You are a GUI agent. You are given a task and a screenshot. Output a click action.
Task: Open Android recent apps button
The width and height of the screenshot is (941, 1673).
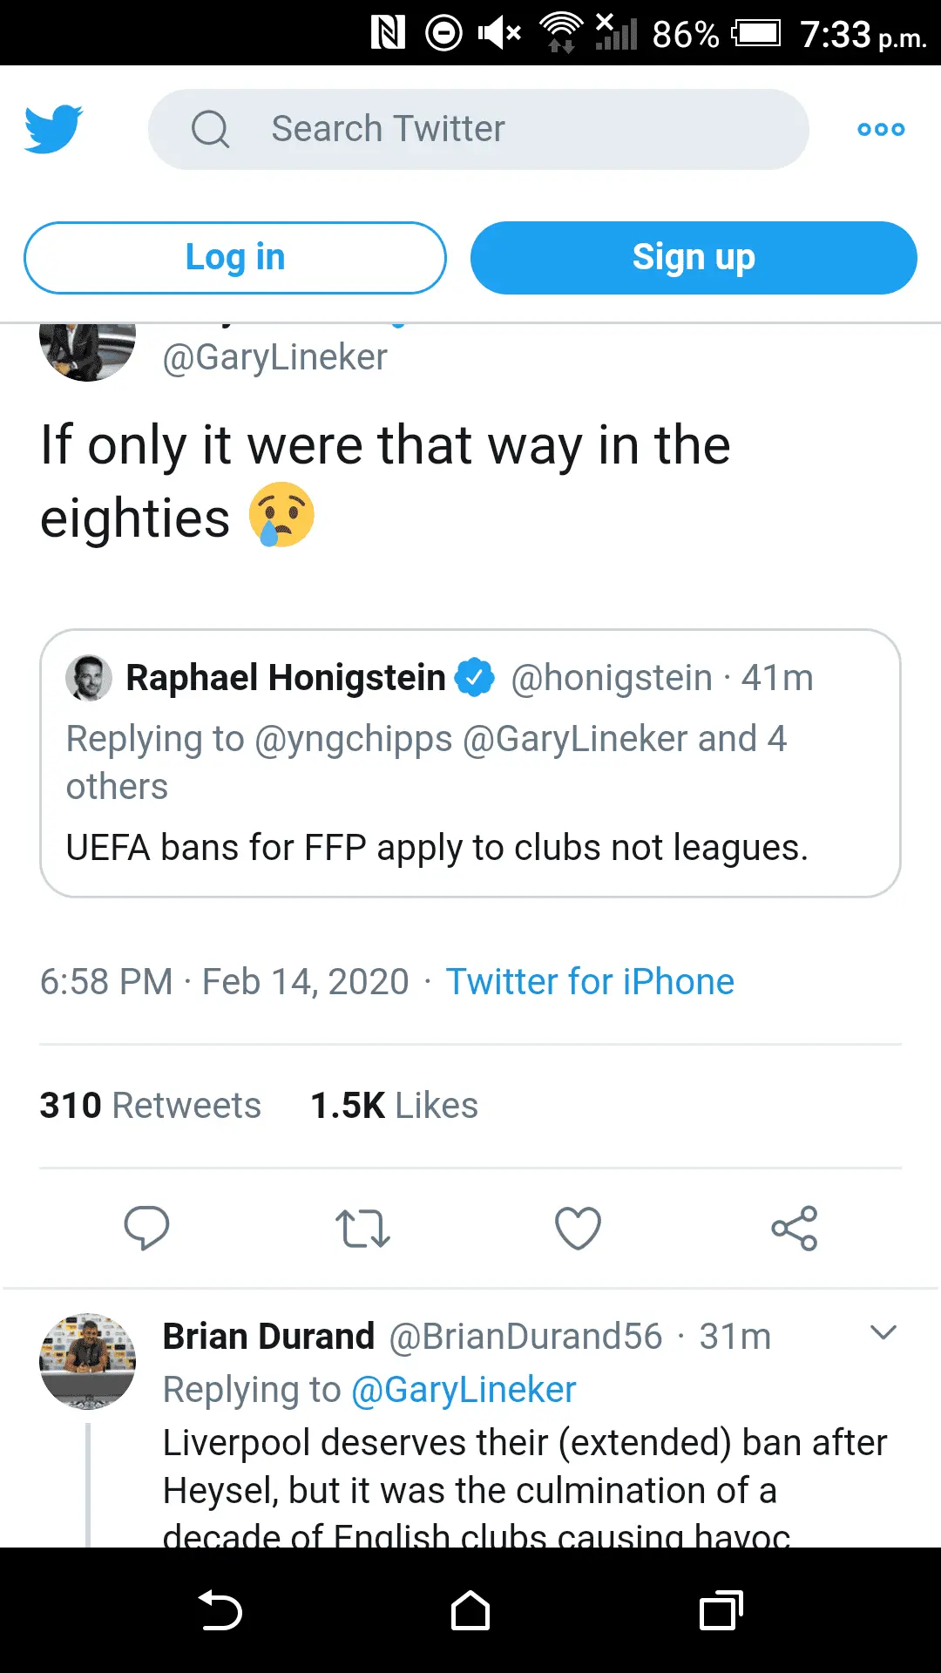tap(721, 1610)
